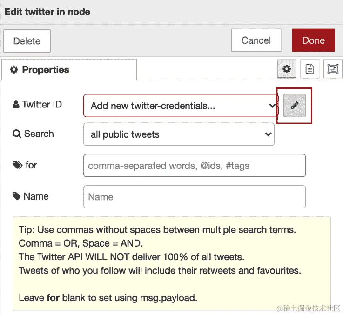Focus the 'for' search terms input field
343x315 pixels.
[x=195, y=166]
